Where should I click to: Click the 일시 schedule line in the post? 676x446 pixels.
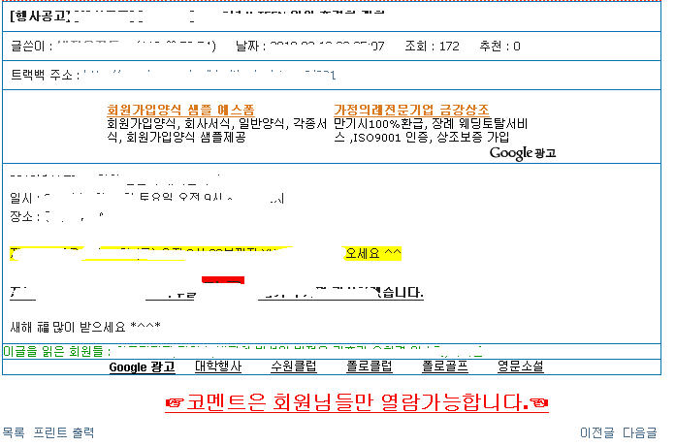point(146,198)
